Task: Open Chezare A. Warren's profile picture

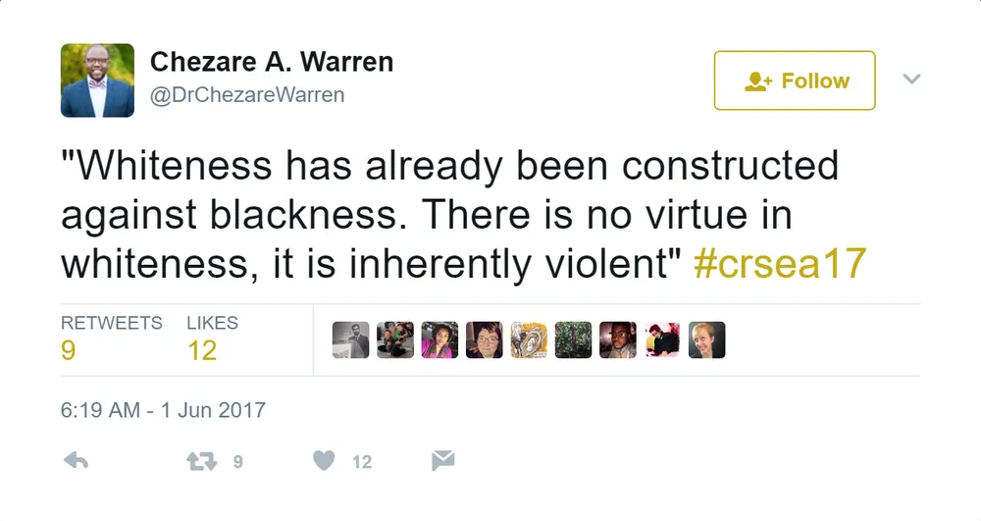Action: [x=97, y=80]
